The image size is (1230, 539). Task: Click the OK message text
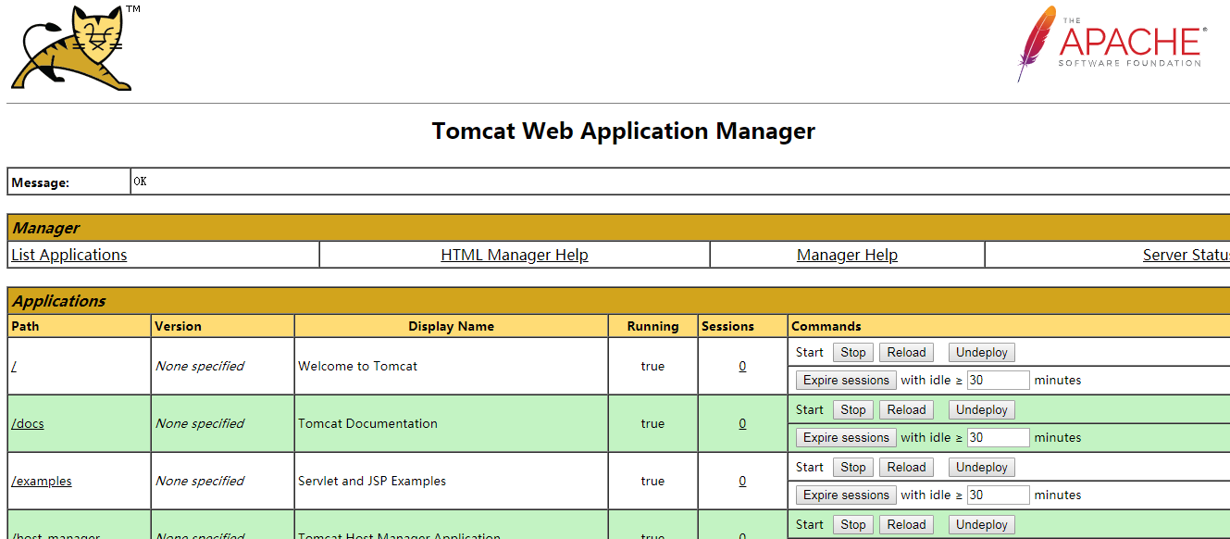pos(140,182)
